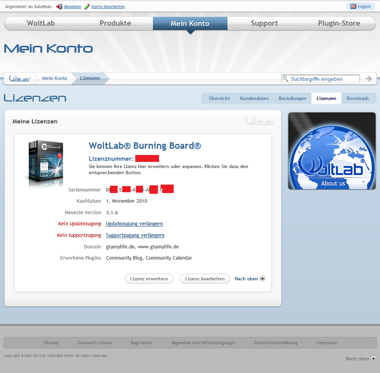Open the Impressum footer link
Screen dimensions: 380x373
click(x=326, y=343)
